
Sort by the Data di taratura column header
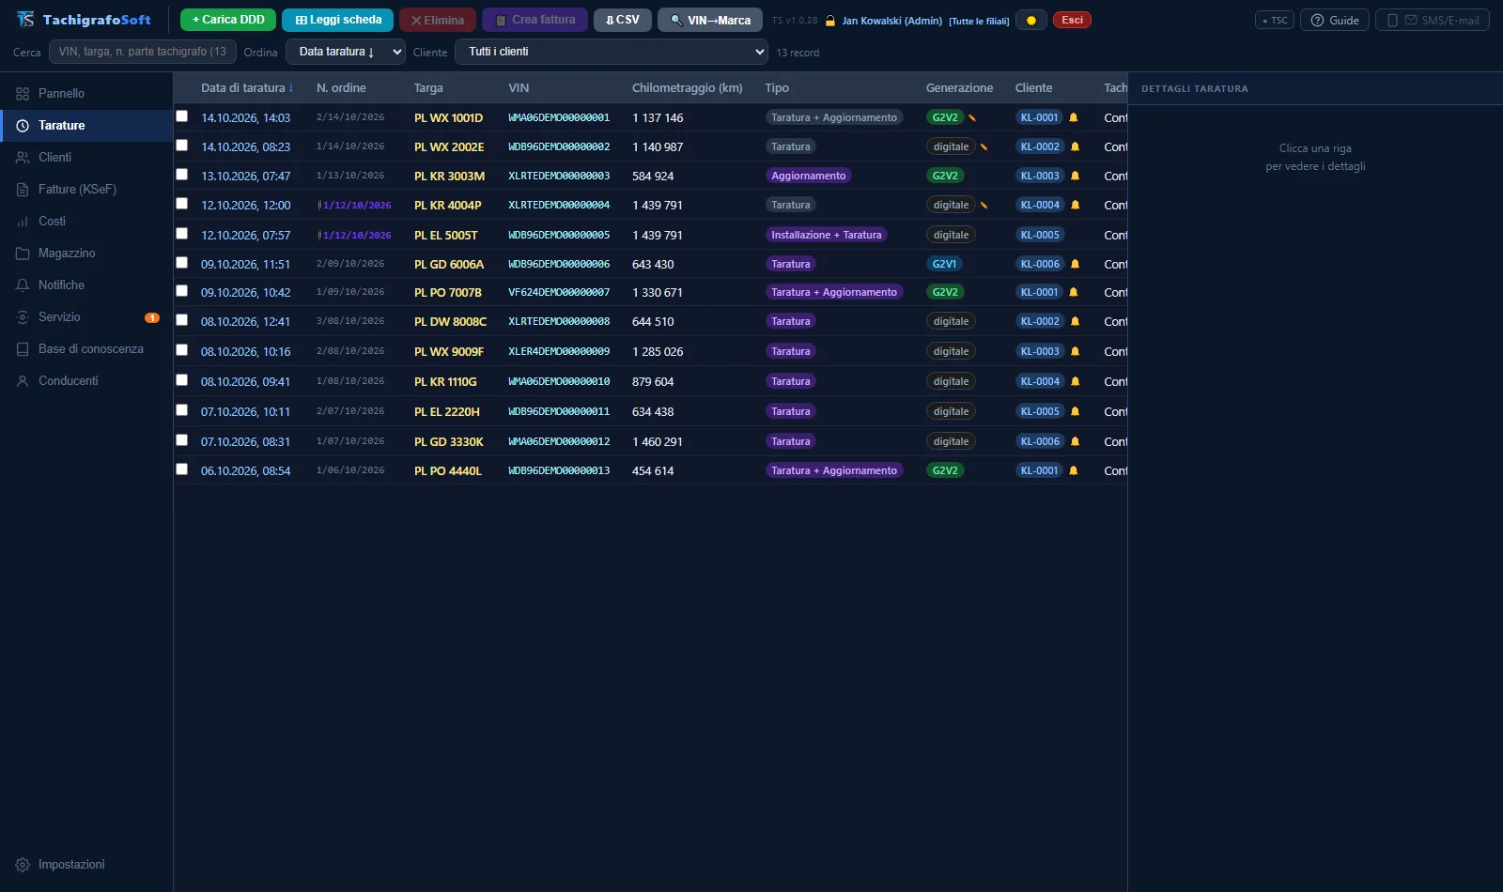[x=247, y=88]
